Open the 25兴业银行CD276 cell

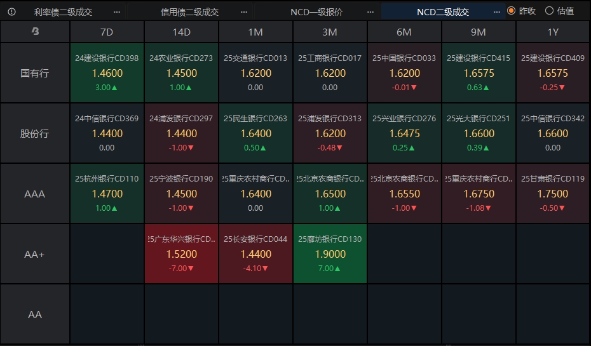[404, 133]
